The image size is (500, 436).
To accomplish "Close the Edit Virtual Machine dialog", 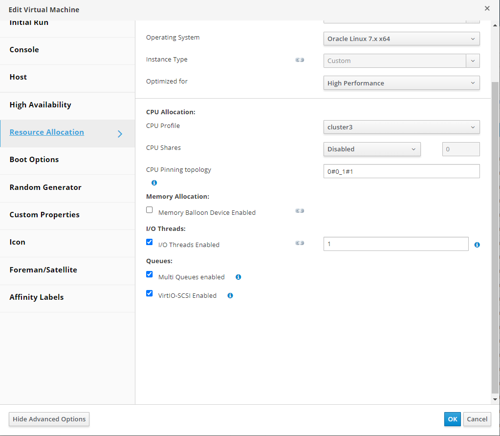I will pyautogui.click(x=487, y=8).
